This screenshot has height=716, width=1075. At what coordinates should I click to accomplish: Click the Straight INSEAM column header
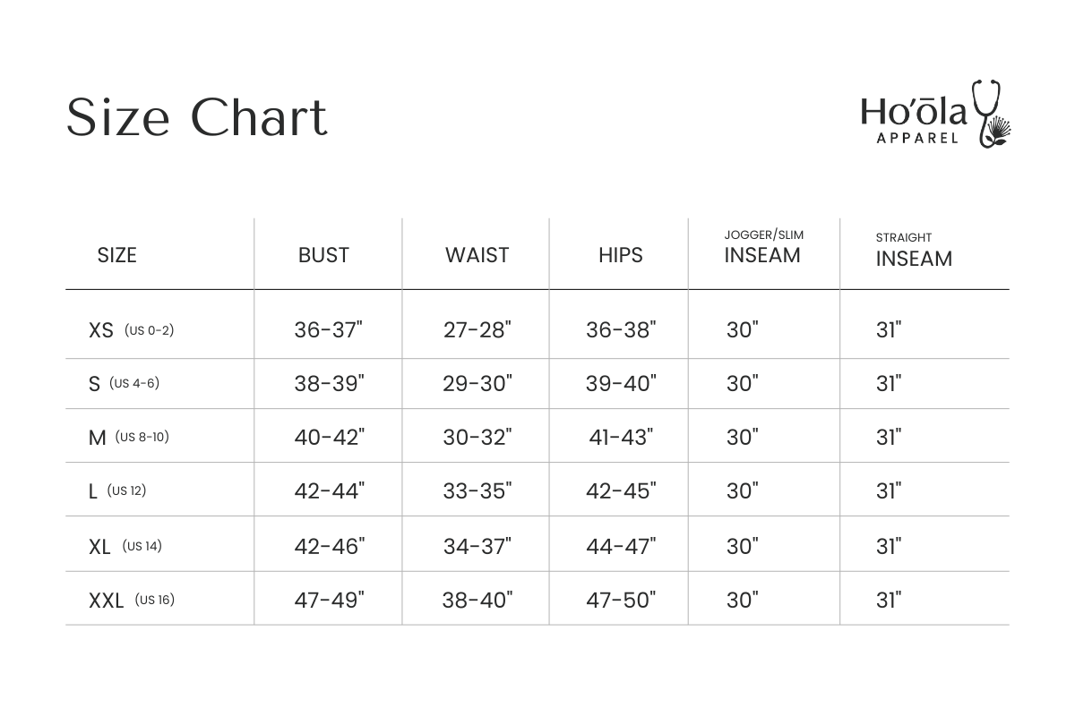point(914,251)
